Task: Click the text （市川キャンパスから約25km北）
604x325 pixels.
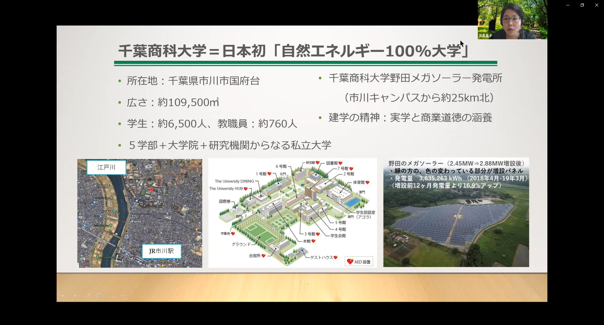Action: click(419, 98)
